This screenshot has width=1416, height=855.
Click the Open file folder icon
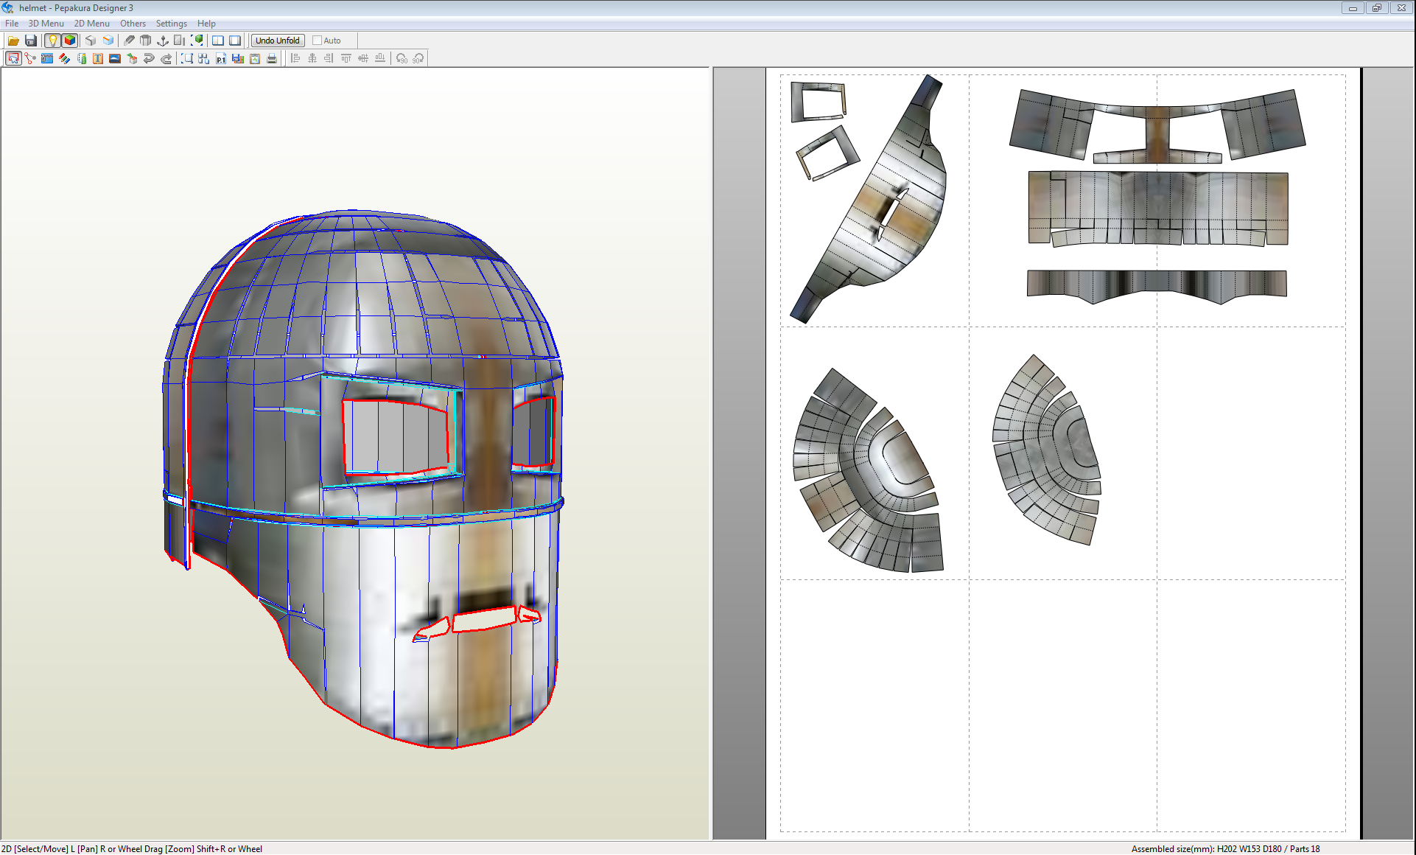[13, 41]
